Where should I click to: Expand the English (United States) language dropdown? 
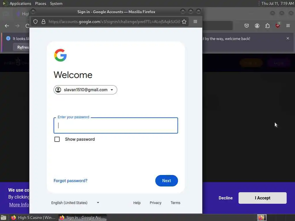coord(75,203)
